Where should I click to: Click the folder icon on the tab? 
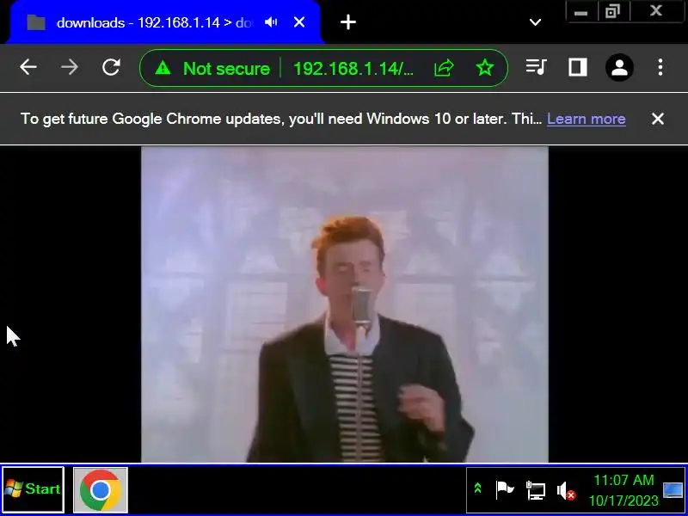[36, 22]
